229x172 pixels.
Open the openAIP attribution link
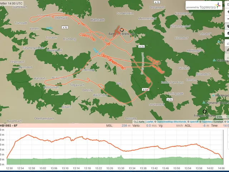194,122
